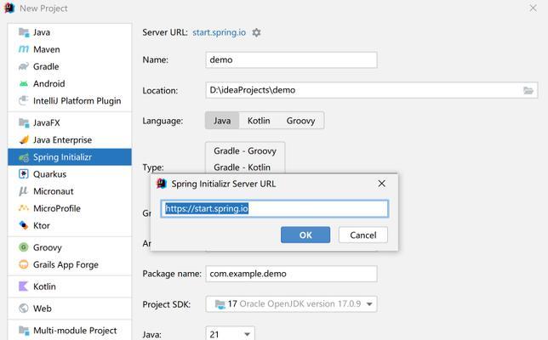Open the start.spring.io link
Viewport: 548px width, 340px height.
[220, 32]
